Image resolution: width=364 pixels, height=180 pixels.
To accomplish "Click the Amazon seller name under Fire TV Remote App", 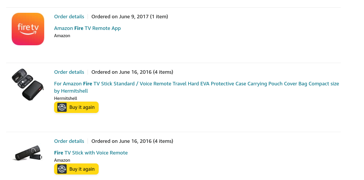I will [62, 36].
